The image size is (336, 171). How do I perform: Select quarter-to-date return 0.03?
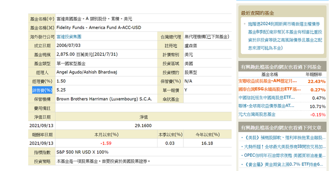point(170,143)
